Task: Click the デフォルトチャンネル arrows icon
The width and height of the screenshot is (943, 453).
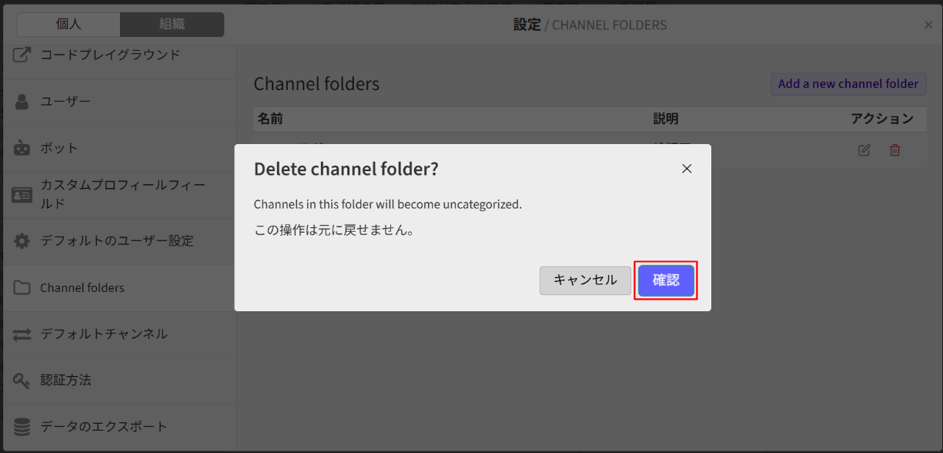Action: (x=22, y=334)
